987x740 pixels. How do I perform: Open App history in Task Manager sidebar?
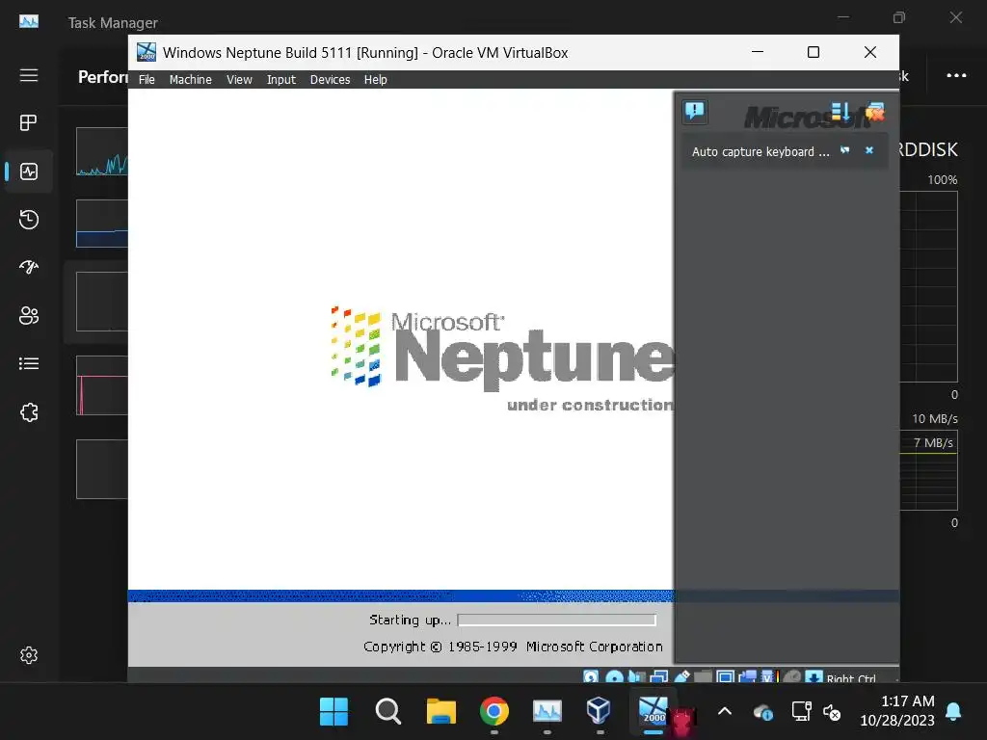point(29,220)
